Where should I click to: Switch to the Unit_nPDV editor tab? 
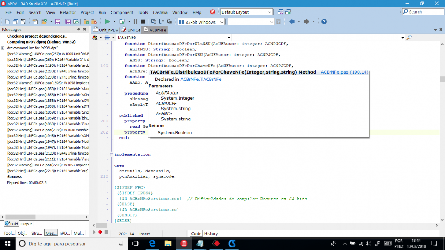(x=106, y=30)
